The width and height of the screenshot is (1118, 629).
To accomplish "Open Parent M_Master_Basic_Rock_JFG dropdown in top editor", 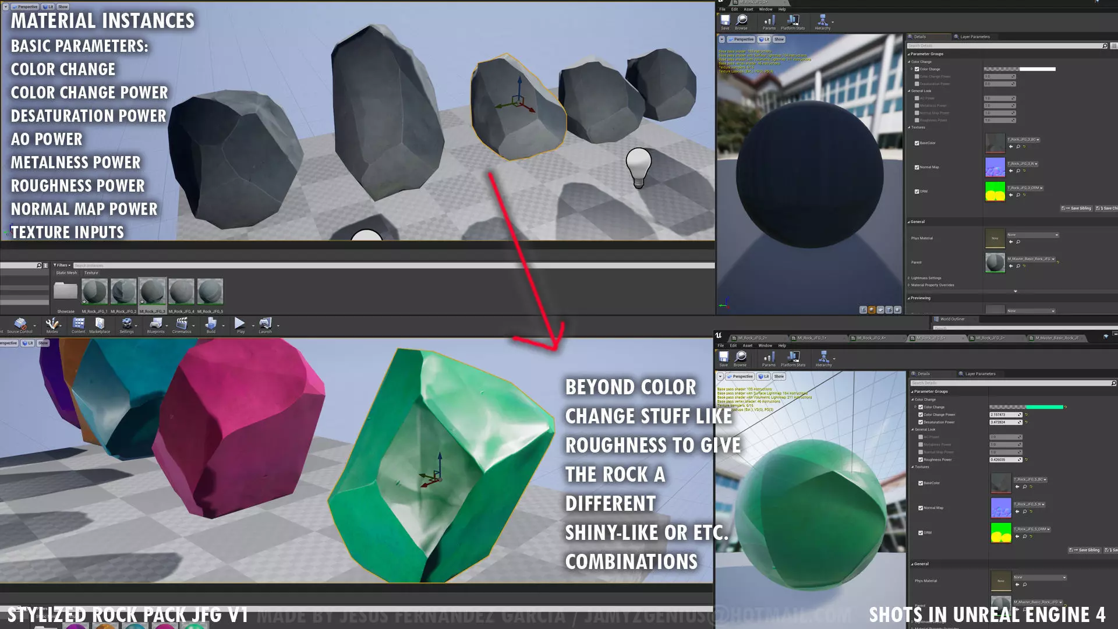I will tap(1031, 259).
